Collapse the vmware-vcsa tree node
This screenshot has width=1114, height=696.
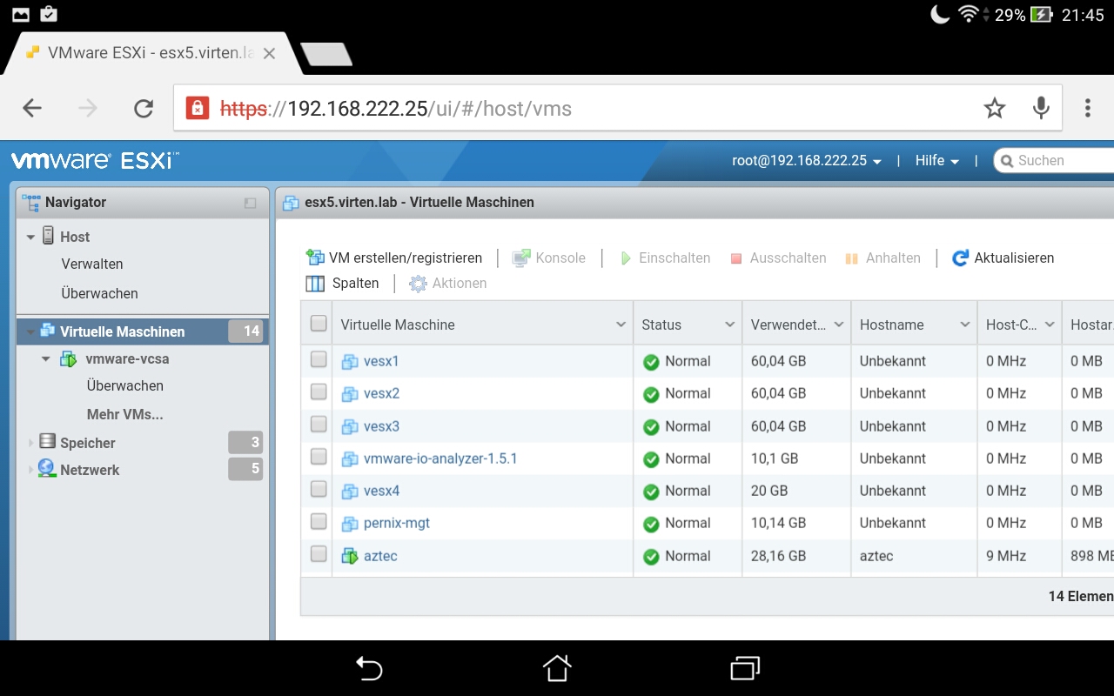point(46,358)
